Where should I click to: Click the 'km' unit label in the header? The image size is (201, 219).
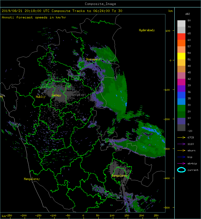[171, 11]
